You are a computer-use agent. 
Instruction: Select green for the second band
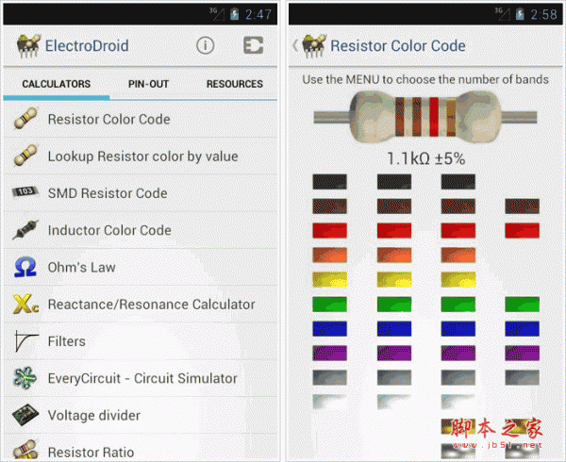pos(394,304)
